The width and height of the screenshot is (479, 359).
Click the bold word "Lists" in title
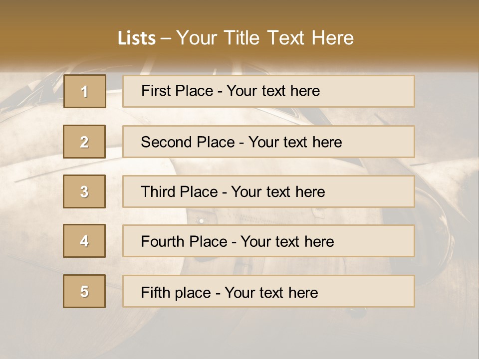point(137,38)
